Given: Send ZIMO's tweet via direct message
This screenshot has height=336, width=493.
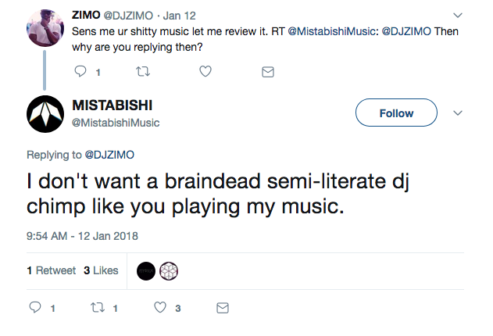Looking at the screenshot, I should pos(267,72).
